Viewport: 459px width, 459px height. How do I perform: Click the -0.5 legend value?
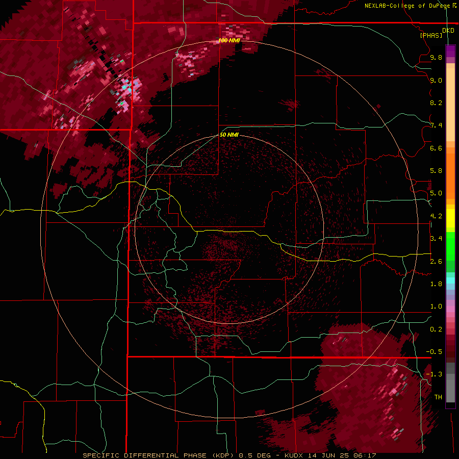click(x=434, y=352)
